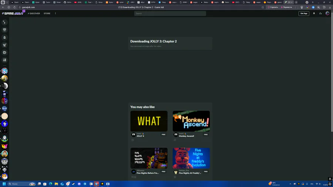Screen dimensions: 333x187
Task: Open the first community avatar in sidebar
Action: point(4,71)
